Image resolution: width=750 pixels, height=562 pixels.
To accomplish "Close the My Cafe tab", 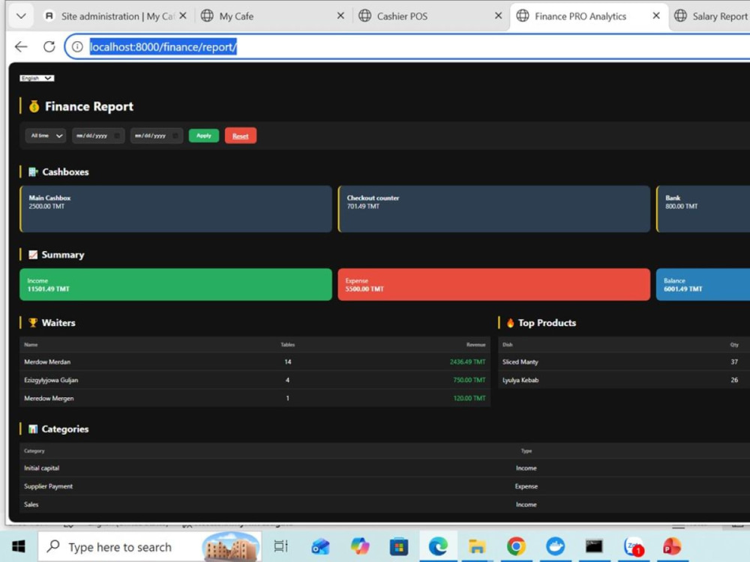I will 340,16.
